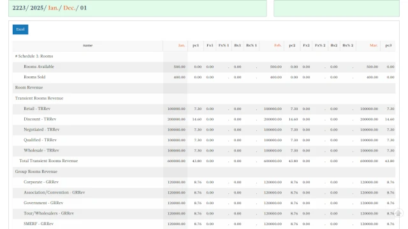Click the Jan. link in breadcrumb header

[53, 8]
